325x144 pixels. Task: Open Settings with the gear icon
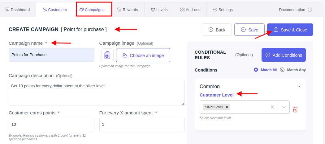coord(223,10)
